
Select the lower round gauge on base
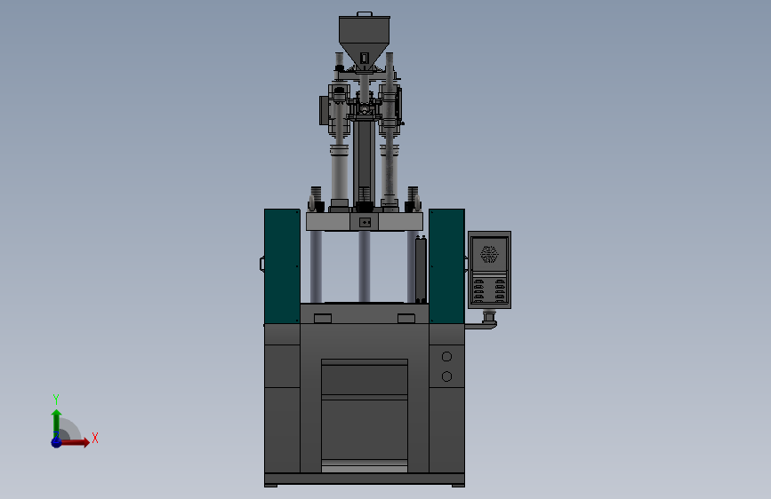point(446,376)
